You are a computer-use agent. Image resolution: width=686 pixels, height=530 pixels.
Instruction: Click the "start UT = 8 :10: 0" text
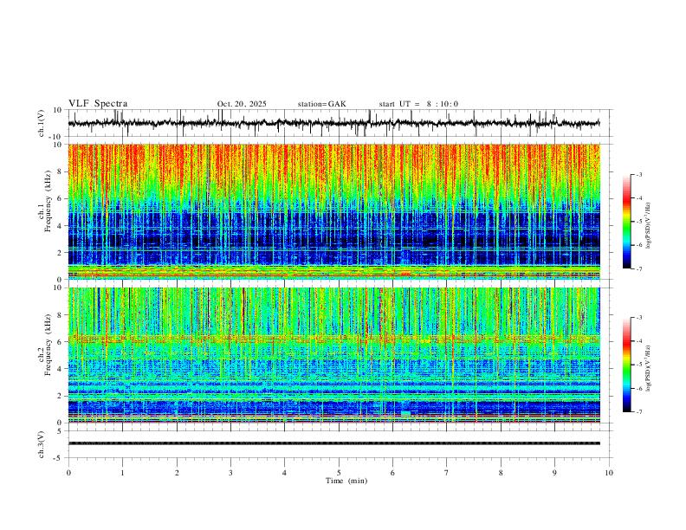point(418,104)
